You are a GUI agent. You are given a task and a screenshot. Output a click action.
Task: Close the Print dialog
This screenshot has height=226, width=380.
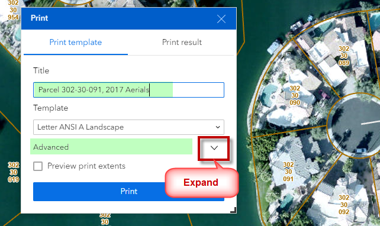(x=221, y=19)
